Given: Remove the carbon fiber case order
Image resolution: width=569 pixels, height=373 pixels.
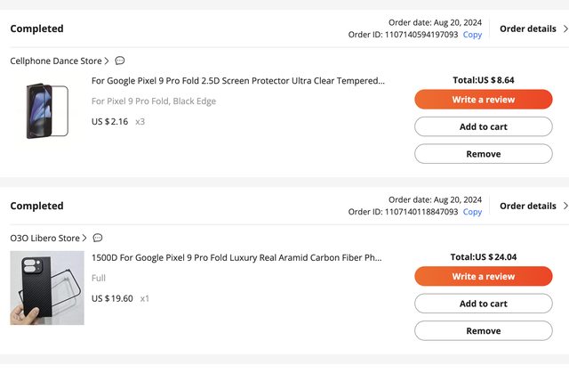Looking at the screenshot, I should pyautogui.click(x=483, y=331).
